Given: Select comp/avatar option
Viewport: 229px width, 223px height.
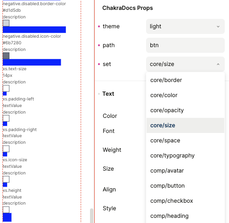Looking at the screenshot, I should pyautogui.click(x=185, y=171).
